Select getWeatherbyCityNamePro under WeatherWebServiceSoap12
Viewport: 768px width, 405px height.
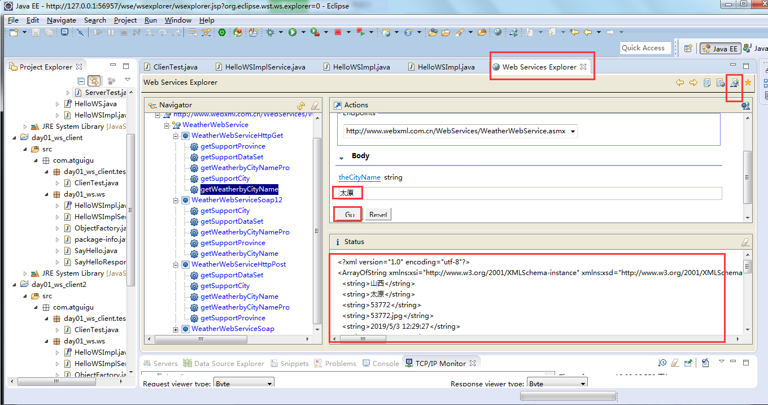click(x=245, y=232)
